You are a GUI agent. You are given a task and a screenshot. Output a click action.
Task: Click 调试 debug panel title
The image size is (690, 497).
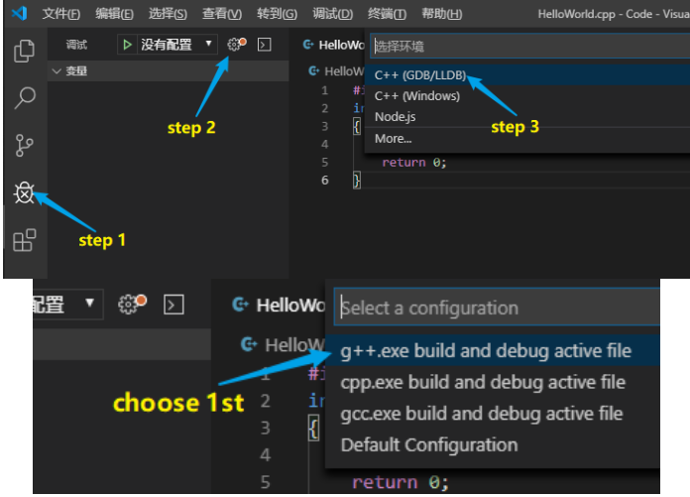[76, 45]
